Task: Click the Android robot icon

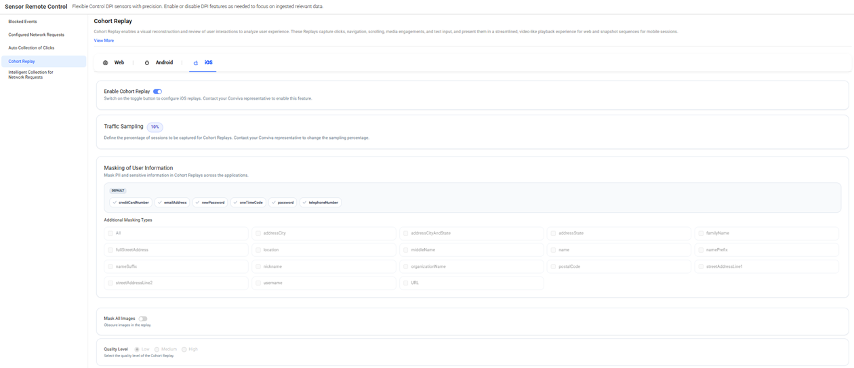Action: tap(147, 62)
